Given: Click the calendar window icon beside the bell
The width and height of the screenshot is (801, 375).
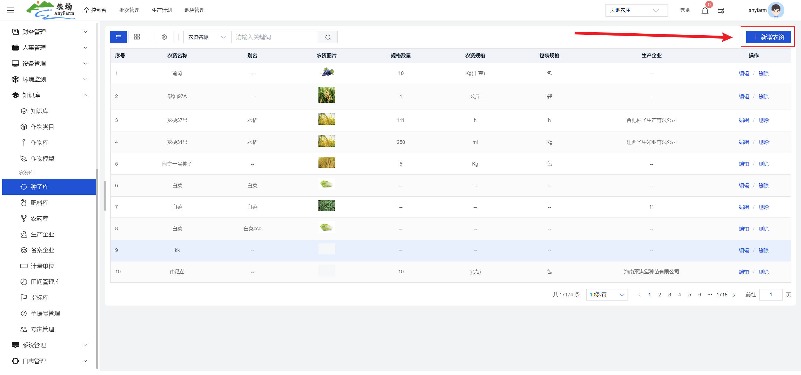Looking at the screenshot, I should (x=721, y=11).
